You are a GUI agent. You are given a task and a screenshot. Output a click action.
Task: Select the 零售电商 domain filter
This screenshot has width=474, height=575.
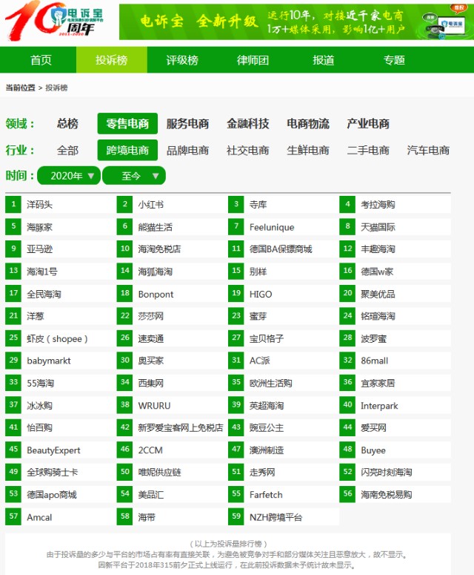(127, 124)
